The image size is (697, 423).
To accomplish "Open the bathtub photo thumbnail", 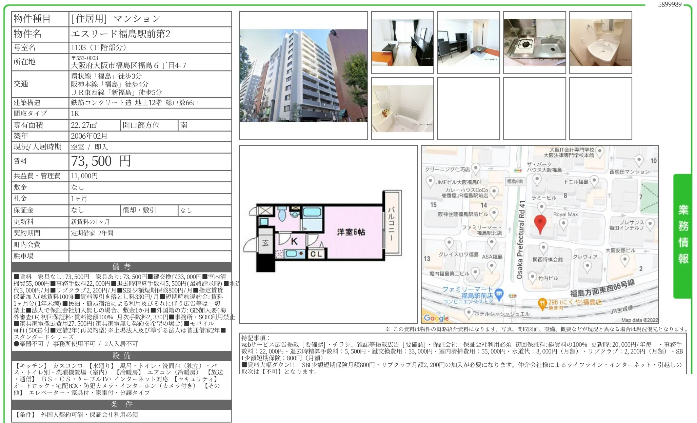I will [402, 108].
